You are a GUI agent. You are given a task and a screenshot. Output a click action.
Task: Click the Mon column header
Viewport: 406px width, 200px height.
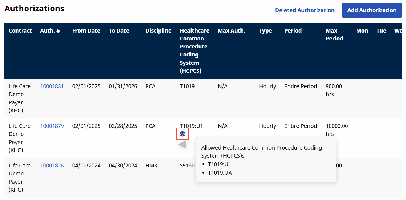[x=362, y=31]
